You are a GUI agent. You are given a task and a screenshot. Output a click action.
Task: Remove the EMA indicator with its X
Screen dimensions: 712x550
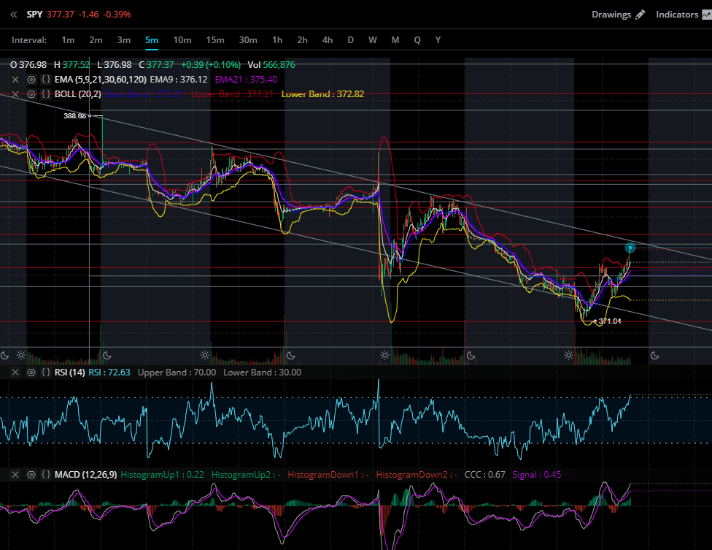point(15,80)
